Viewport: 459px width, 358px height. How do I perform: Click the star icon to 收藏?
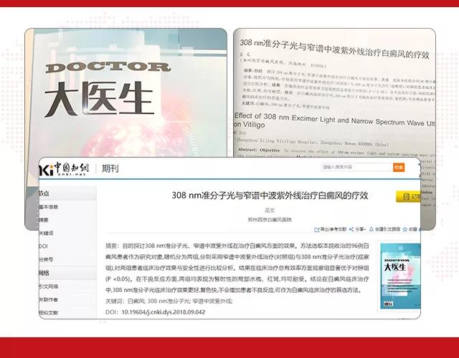coord(405,229)
